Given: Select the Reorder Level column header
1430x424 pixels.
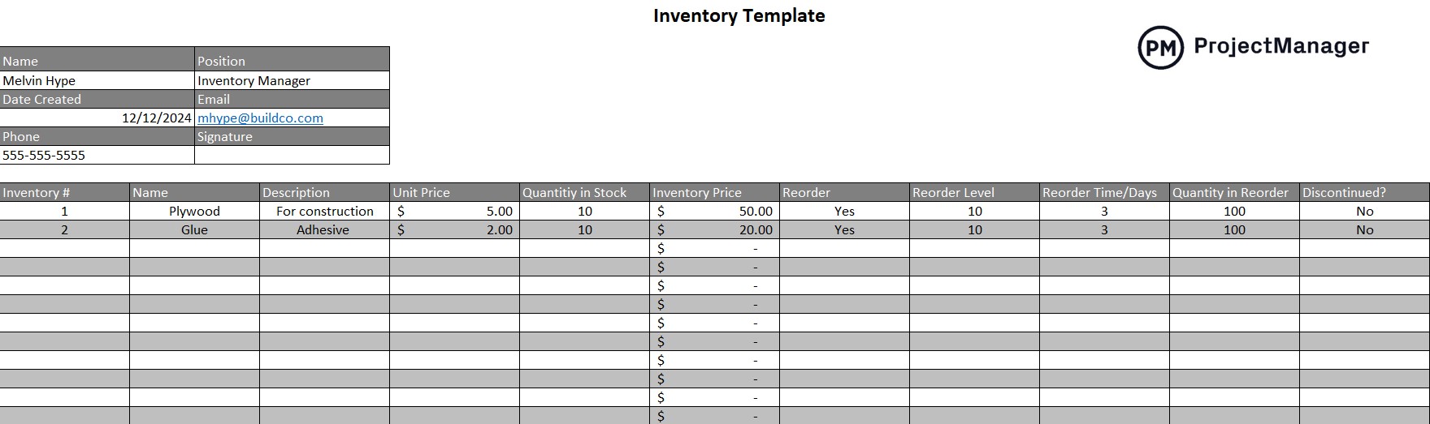Looking at the screenshot, I should (975, 192).
